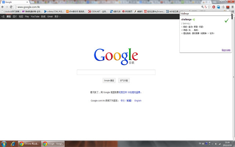Viewport: 235px width, 147px height.
Task: Switch to Chrome 网上应用店 taskbar window
Action: coord(29,144)
